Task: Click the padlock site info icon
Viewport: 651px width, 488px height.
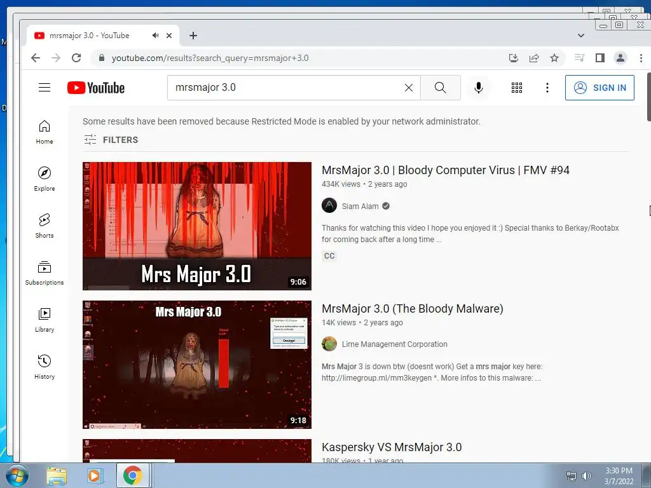Action: pyautogui.click(x=102, y=58)
